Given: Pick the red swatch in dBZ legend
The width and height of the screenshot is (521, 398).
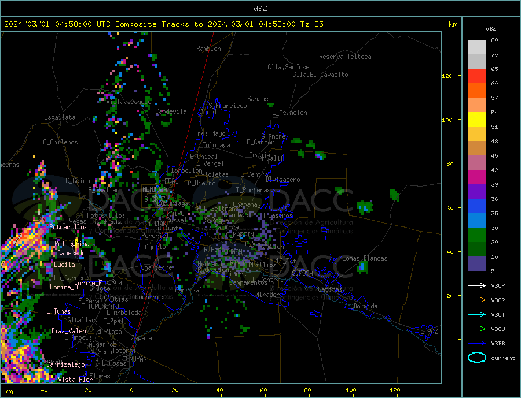Looking at the screenshot, I should (477, 76).
